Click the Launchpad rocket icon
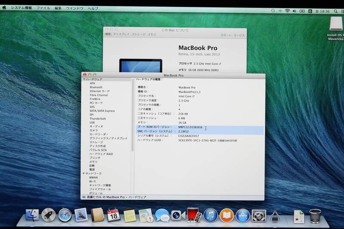Viewport: 344px width, 229px height. [48, 215]
